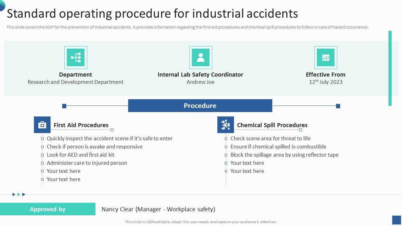Image resolution: width=402 pixels, height=226 pixels.
Task: Click the Department hierarchy icon
Action: [x=76, y=57]
